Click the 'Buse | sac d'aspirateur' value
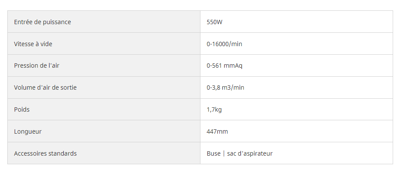This screenshot has width=397, height=169. click(x=240, y=153)
